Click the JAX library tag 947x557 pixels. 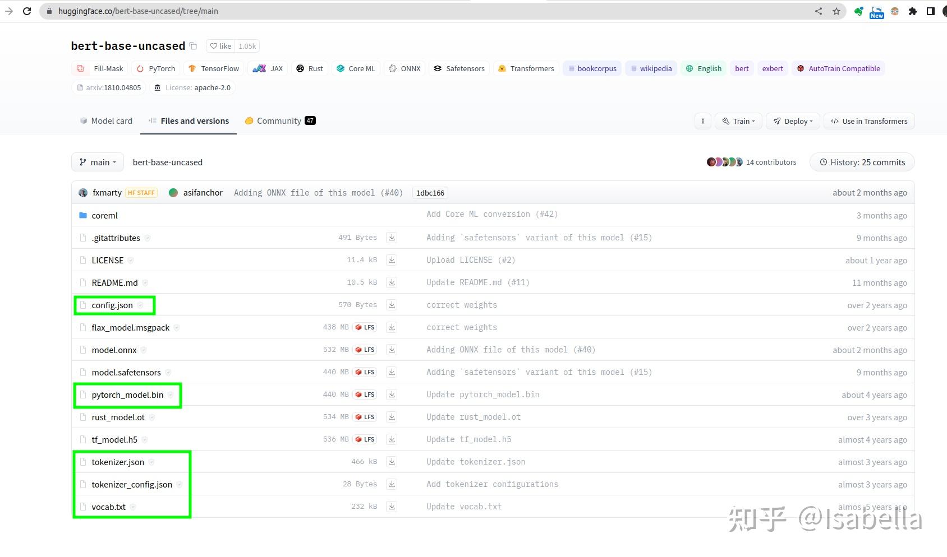(268, 68)
